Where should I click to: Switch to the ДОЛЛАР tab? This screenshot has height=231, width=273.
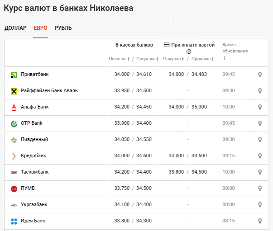[15, 28]
